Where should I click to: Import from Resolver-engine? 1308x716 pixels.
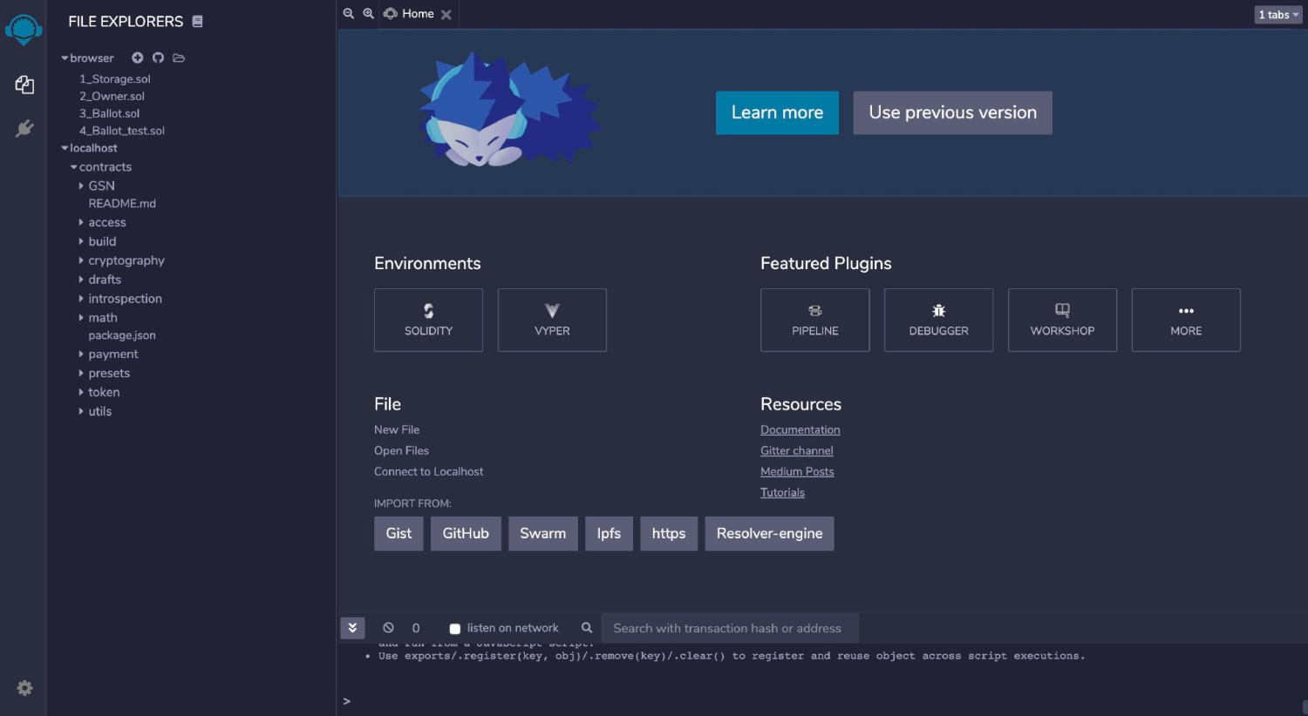point(769,533)
